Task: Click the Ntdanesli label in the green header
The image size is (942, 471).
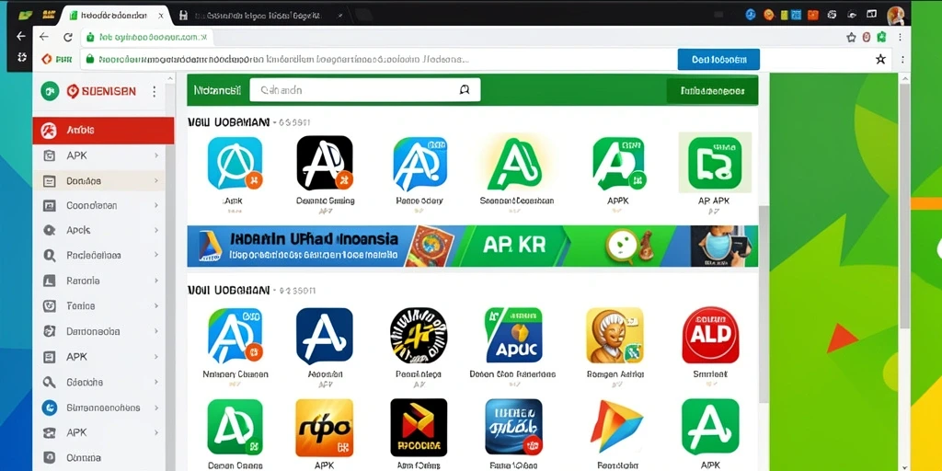Action: point(217,91)
